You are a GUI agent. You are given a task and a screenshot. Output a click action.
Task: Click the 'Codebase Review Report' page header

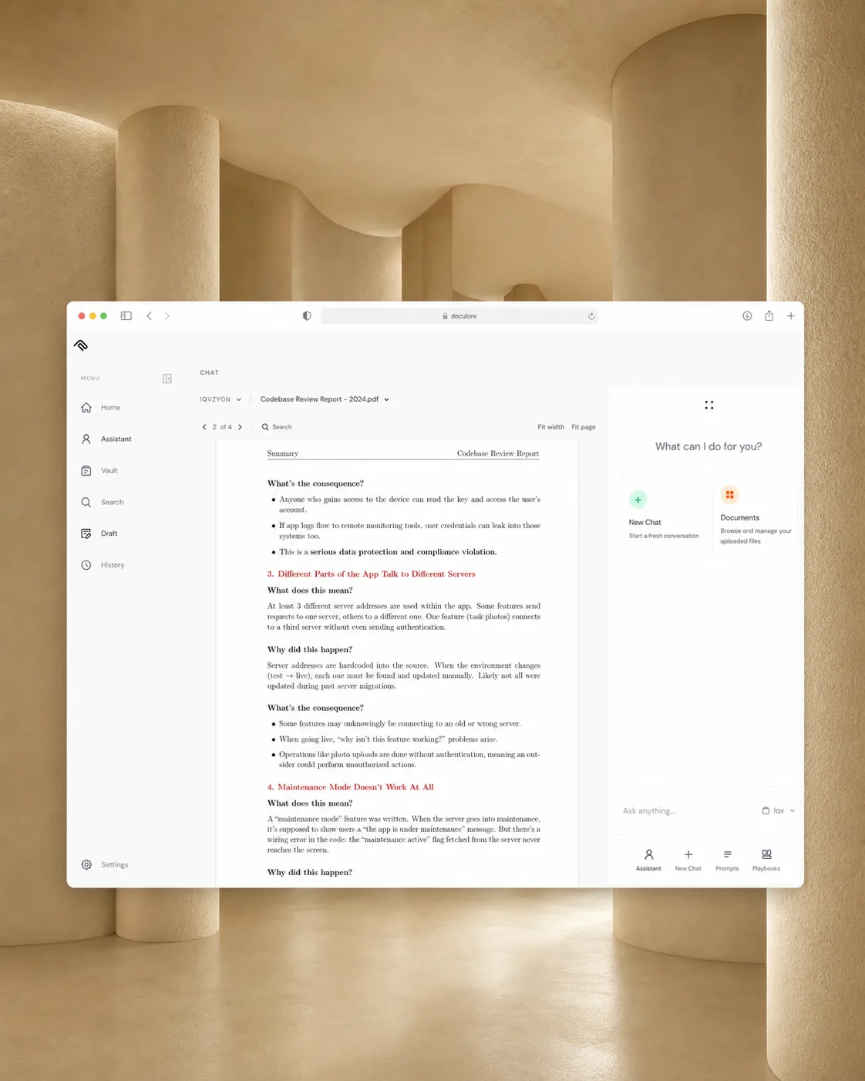(498, 453)
